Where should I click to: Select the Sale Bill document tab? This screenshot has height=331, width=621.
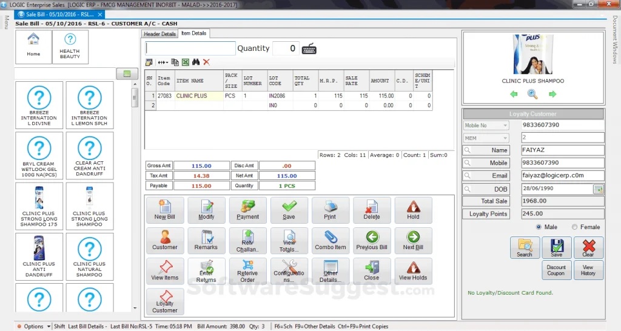pyautogui.click(x=60, y=15)
